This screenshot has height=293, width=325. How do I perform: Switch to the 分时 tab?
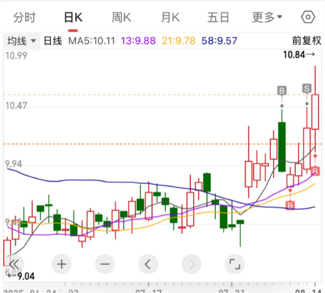24,17
